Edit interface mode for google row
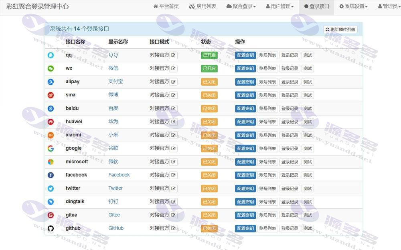The width and height of the screenshot is (401, 250). tap(173, 148)
